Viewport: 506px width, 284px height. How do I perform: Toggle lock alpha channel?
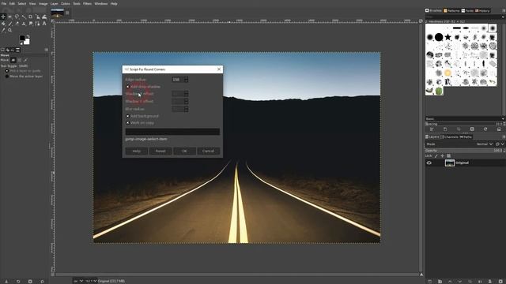pyautogui.click(x=448, y=156)
